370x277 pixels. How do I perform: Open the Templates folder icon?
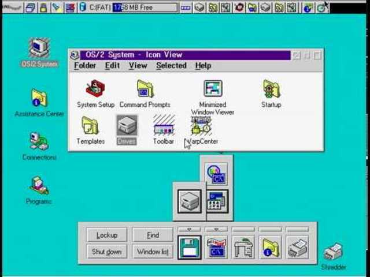coord(90,126)
